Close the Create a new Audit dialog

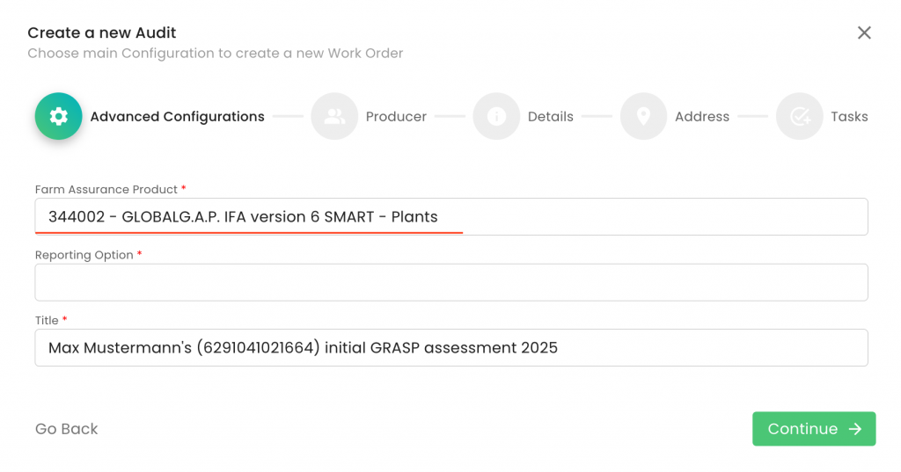pos(864,33)
